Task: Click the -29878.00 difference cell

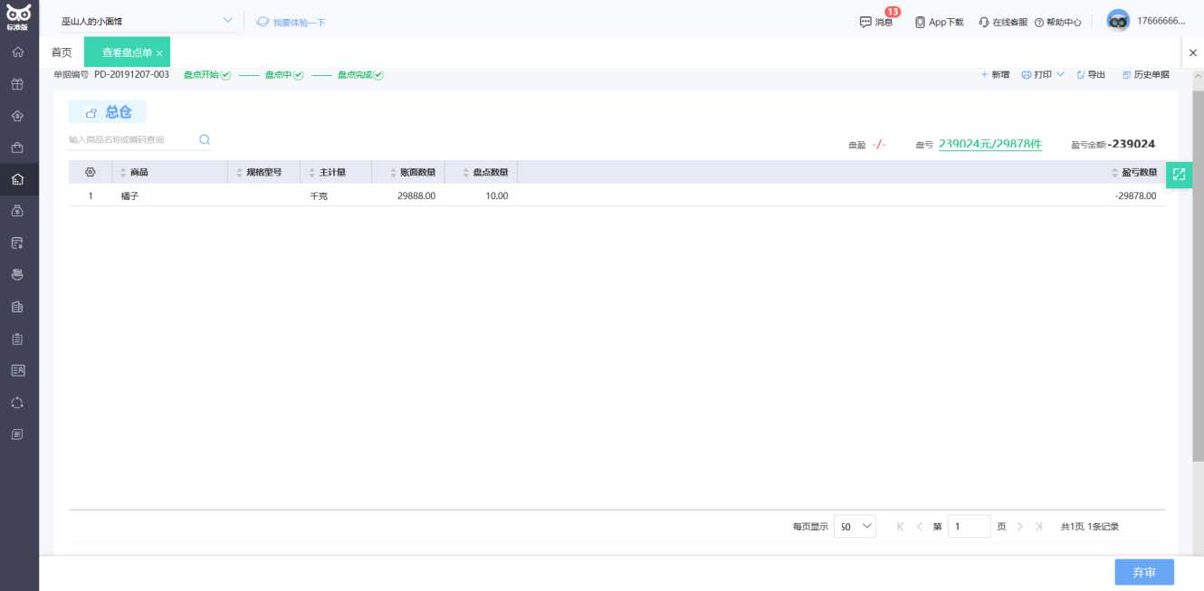Action: click(x=1135, y=195)
